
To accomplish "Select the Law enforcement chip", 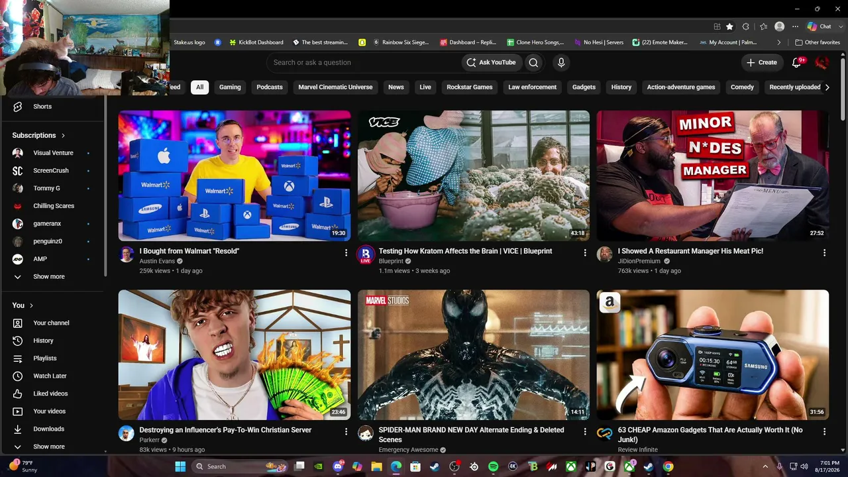I will tap(533, 87).
